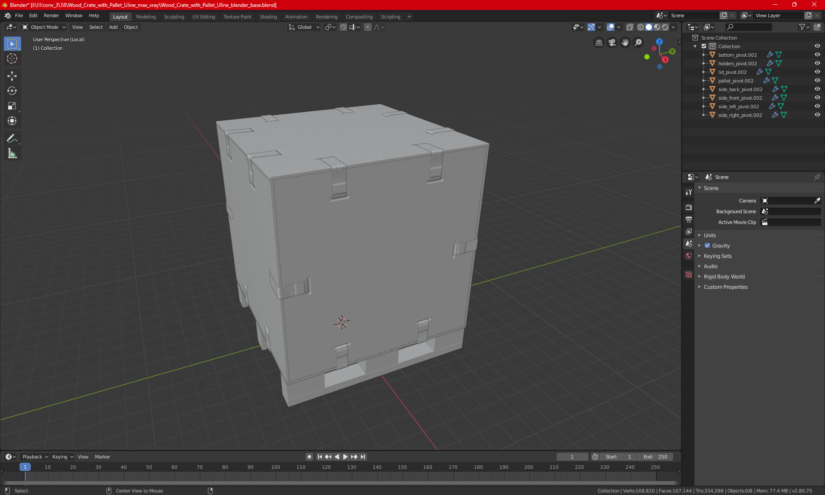Select the Rotate tool
This screenshot has height=495, width=825.
tap(12, 91)
